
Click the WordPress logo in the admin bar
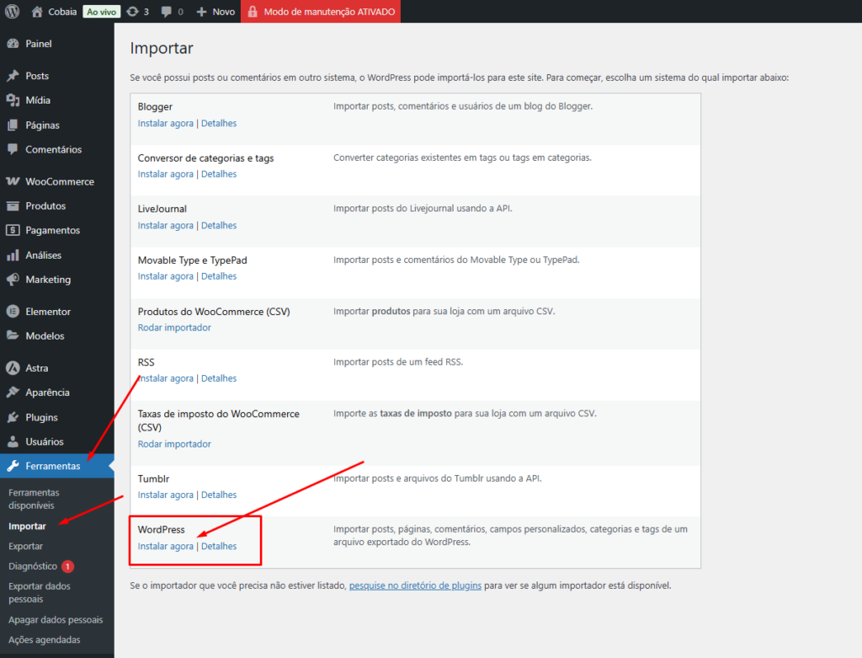click(x=11, y=11)
